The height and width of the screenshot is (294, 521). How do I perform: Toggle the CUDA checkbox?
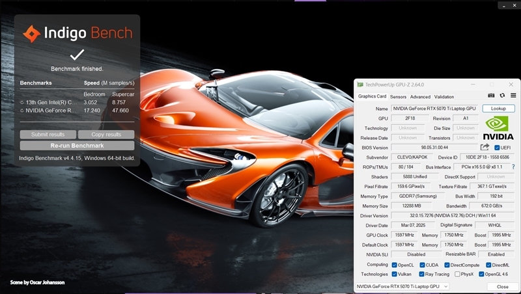coord(421,265)
